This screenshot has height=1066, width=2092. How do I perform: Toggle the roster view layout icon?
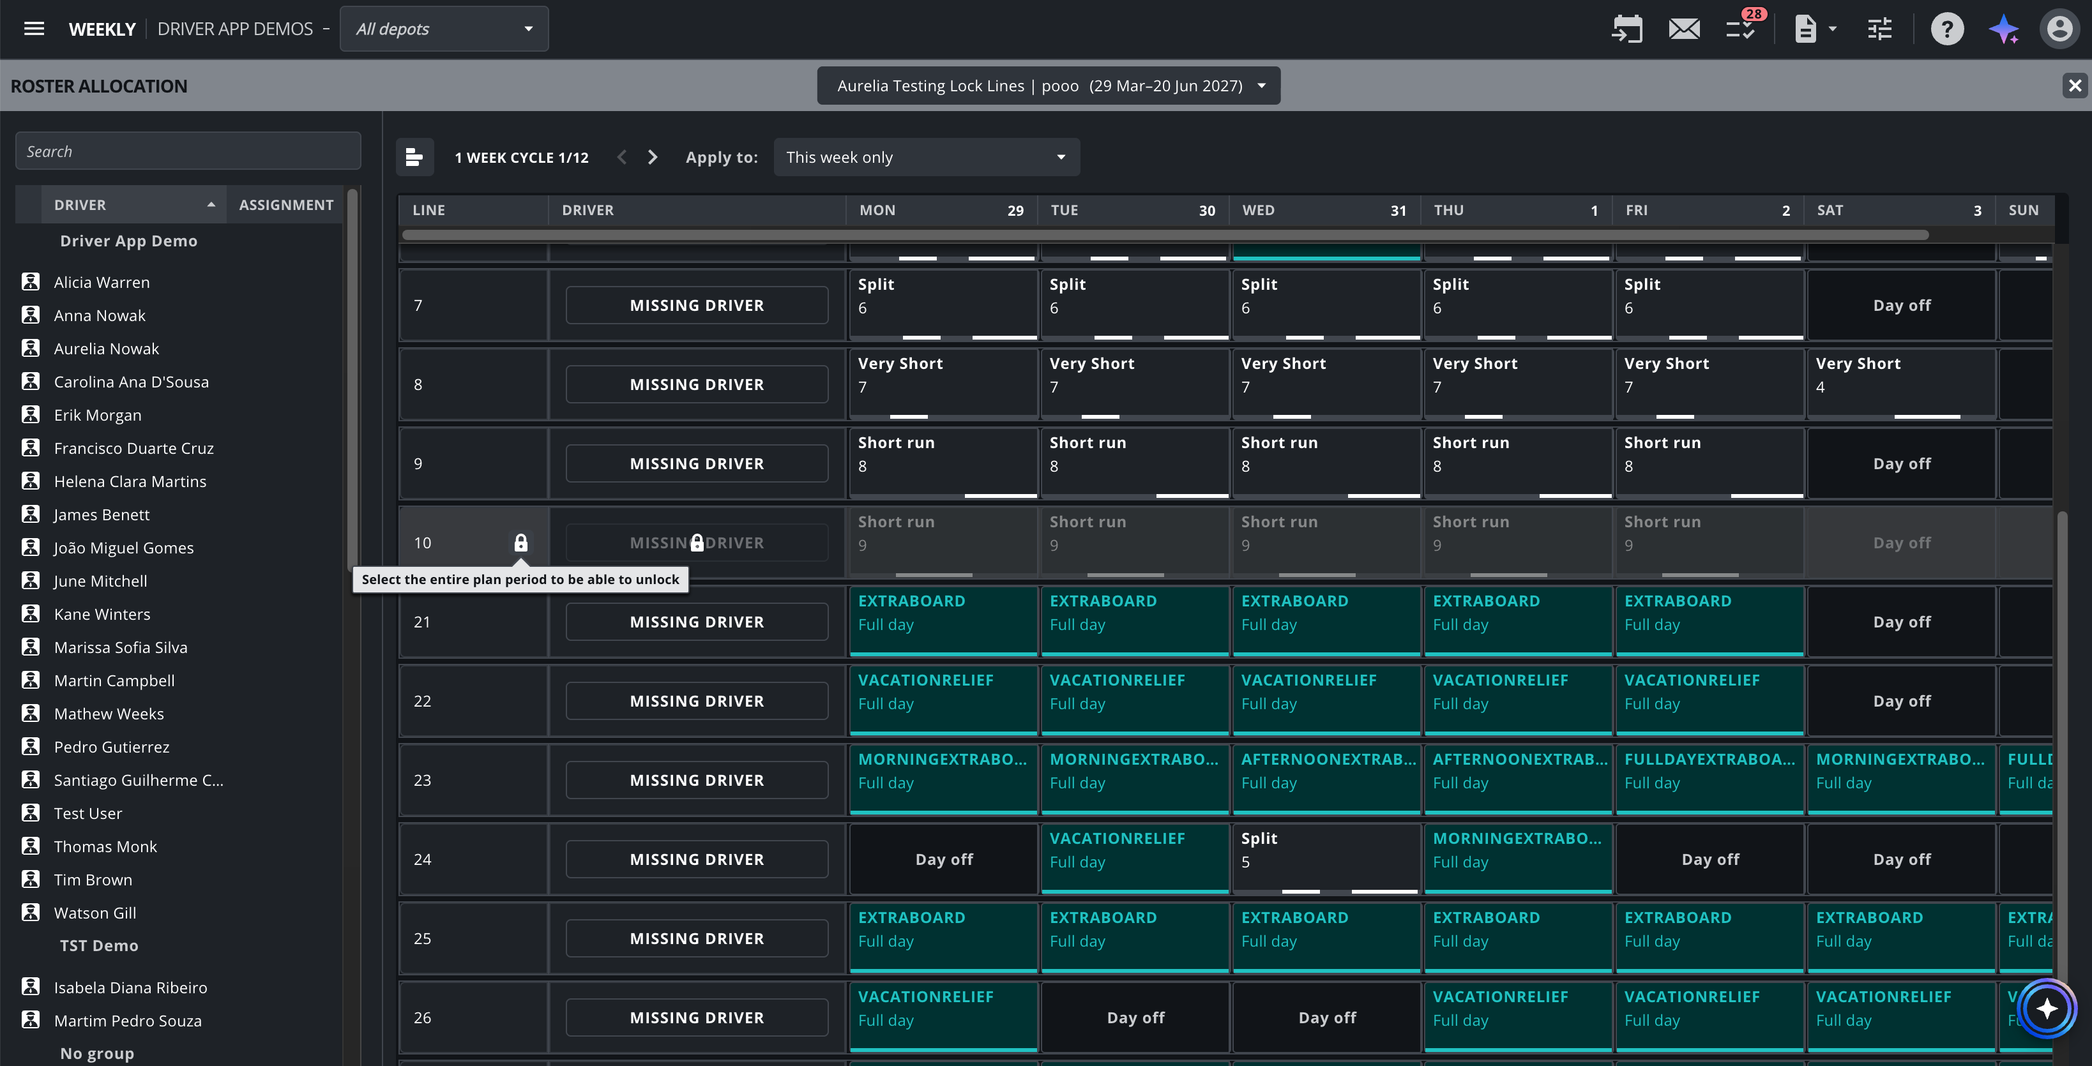tap(414, 156)
